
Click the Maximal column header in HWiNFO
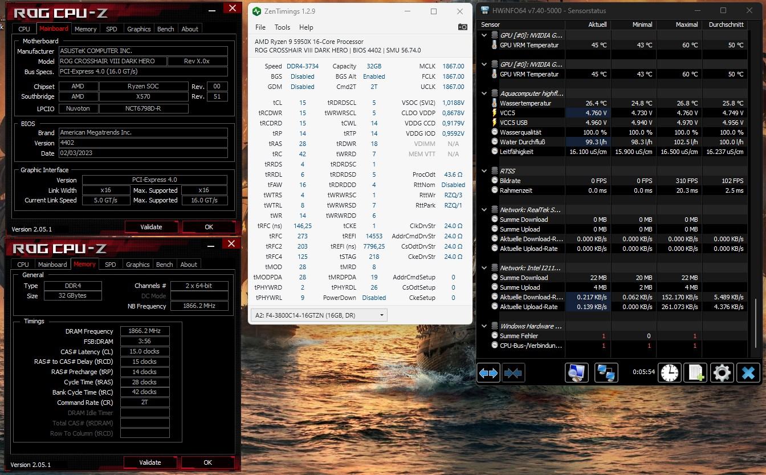[x=679, y=25]
